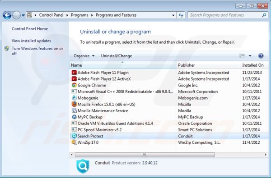Select the MyPC Backup entry name
Viewport: 271px width, 178px height.
click(x=90, y=117)
